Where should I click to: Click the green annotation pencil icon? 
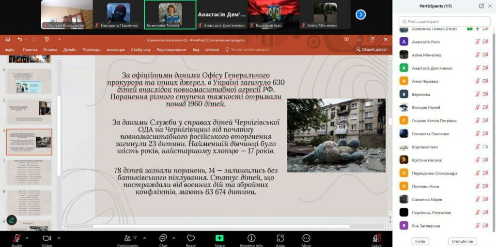point(11,220)
